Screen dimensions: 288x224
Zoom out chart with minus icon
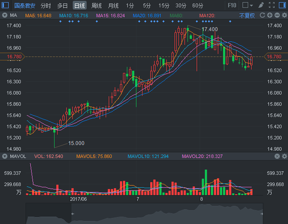click(277, 15)
